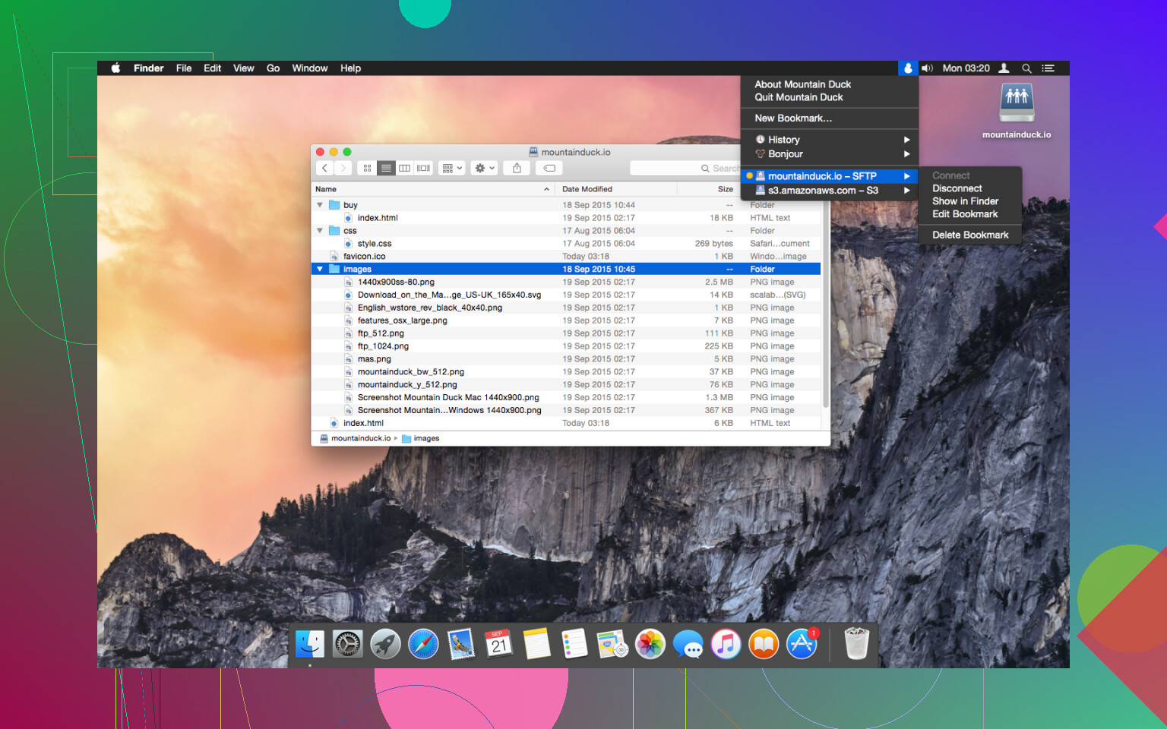
Task: Open the mountainduck.io mounted drive icon
Action: (x=1016, y=104)
